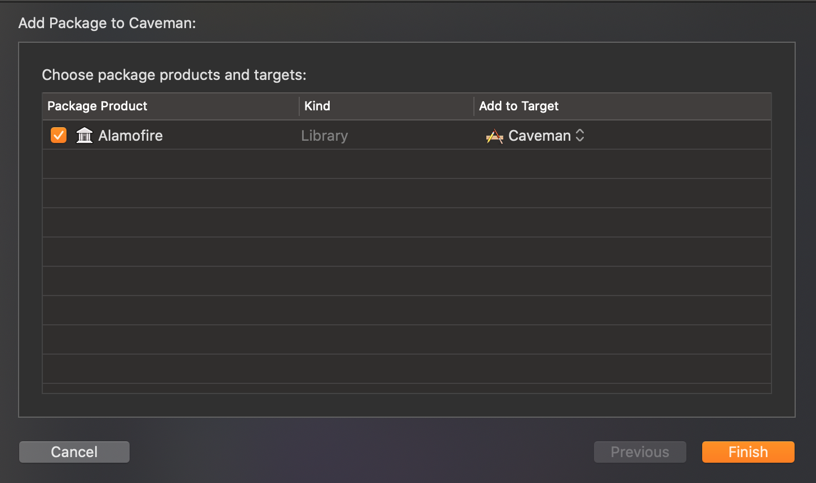Select the Alamofire row by its name
The width and height of the screenshot is (816, 483).
[131, 136]
